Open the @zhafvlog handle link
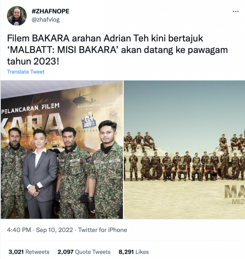The image size is (245, 259). (46, 20)
